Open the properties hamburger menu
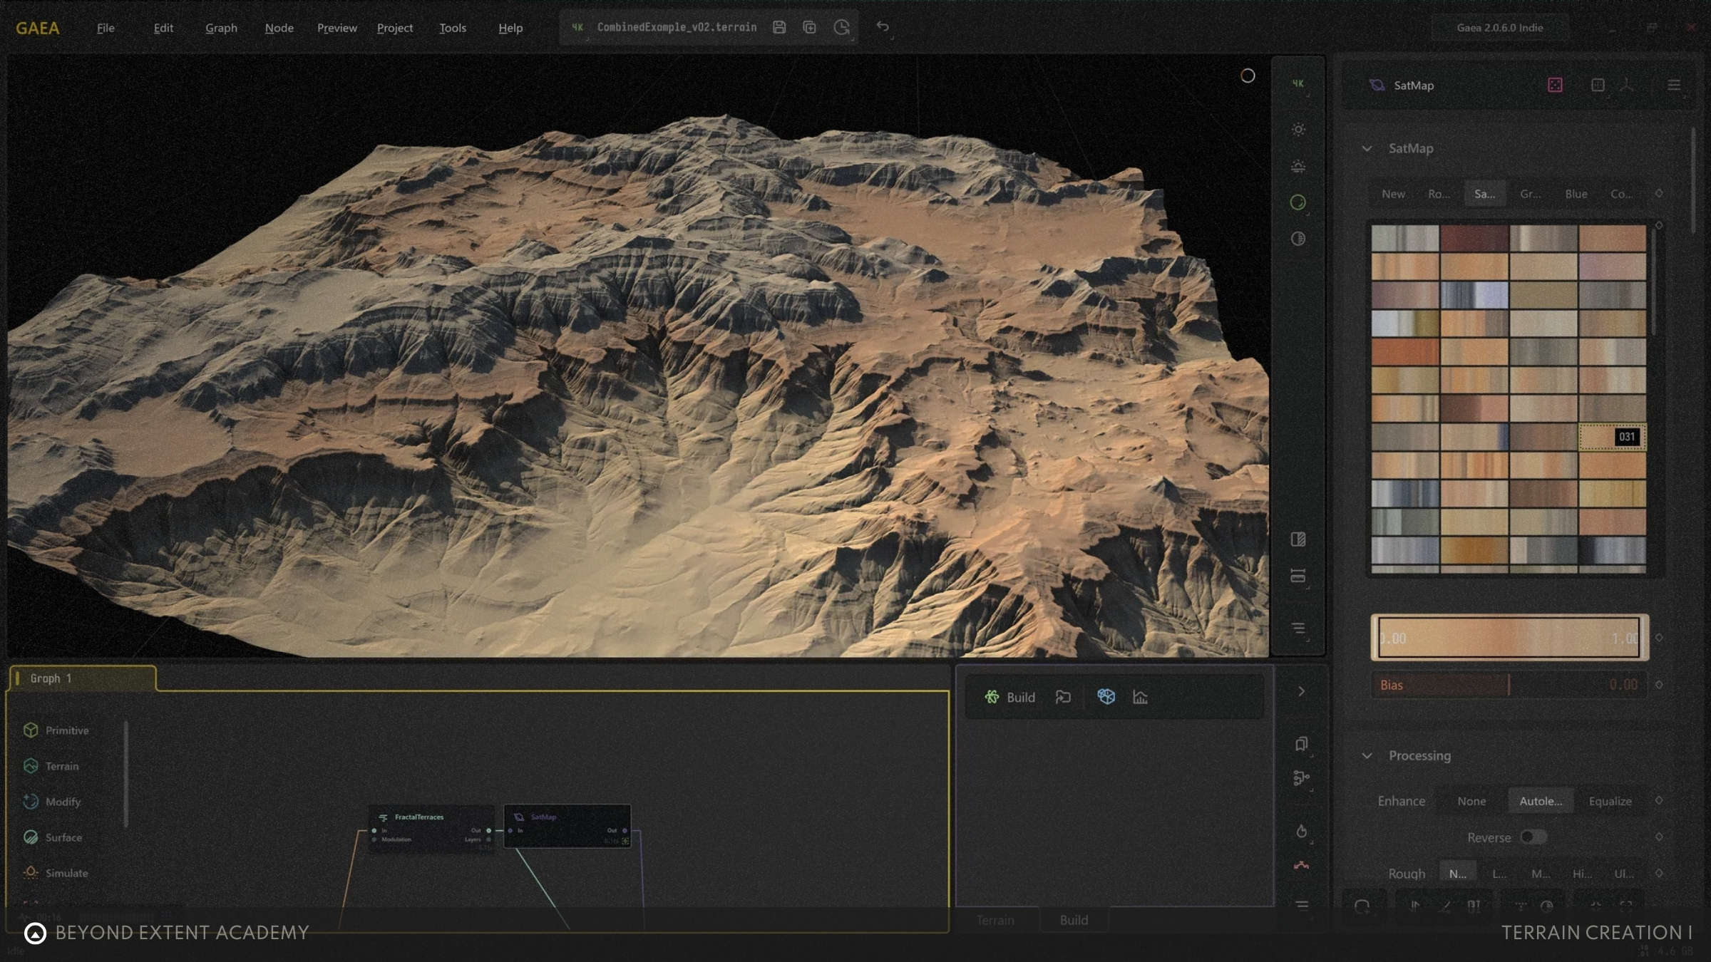The width and height of the screenshot is (1711, 962). [x=1674, y=85]
